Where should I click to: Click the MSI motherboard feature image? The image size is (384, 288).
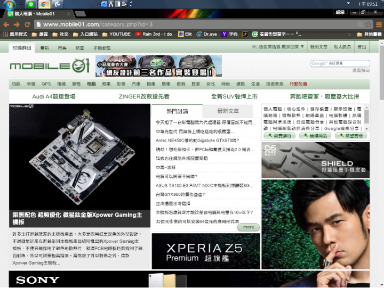pos(79,157)
